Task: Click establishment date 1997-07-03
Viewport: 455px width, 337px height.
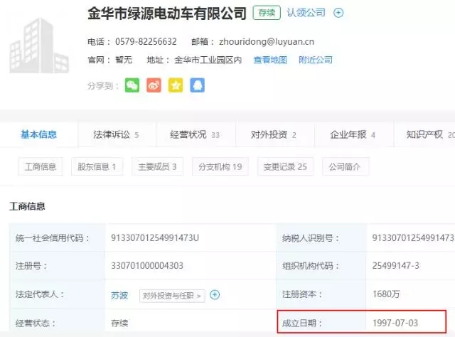Action: pyautogui.click(x=395, y=323)
